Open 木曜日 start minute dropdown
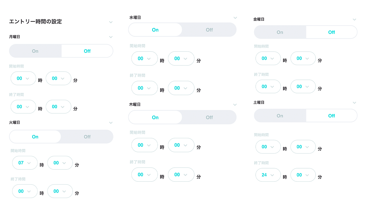 point(181,145)
